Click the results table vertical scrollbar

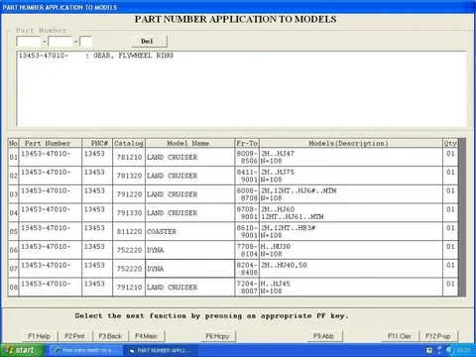coord(462,217)
